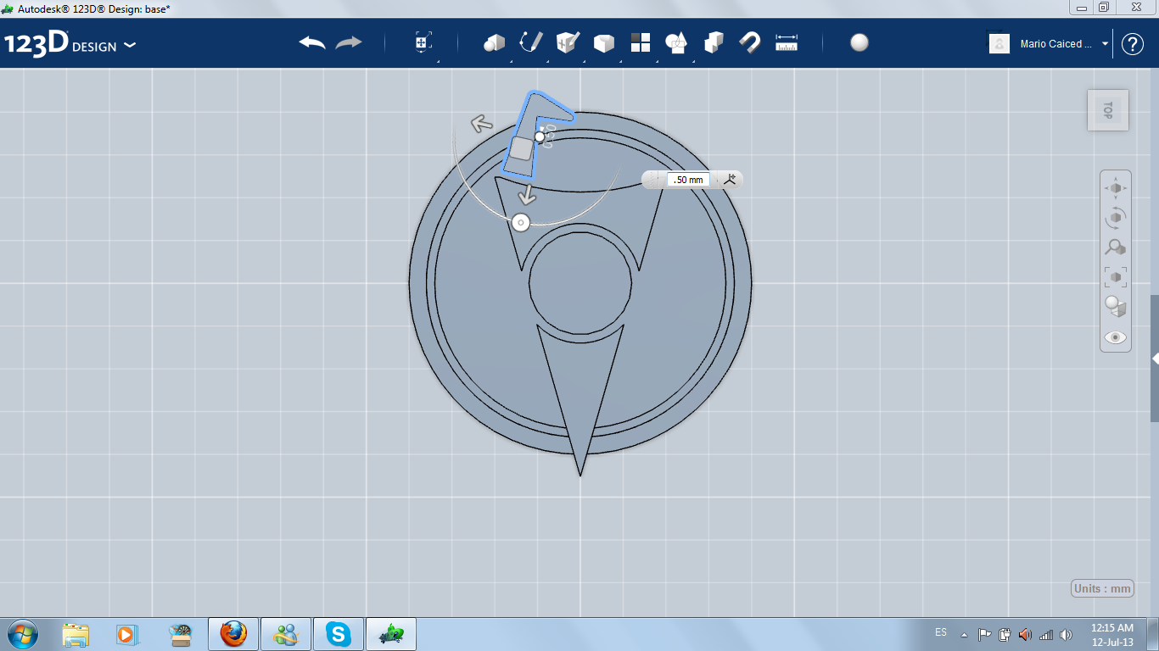1159x651 pixels.
Task: Select the Zoom magnifier tool
Action: point(1115,247)
